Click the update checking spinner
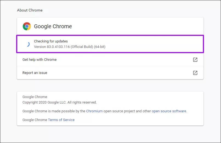 coord(28,44)
